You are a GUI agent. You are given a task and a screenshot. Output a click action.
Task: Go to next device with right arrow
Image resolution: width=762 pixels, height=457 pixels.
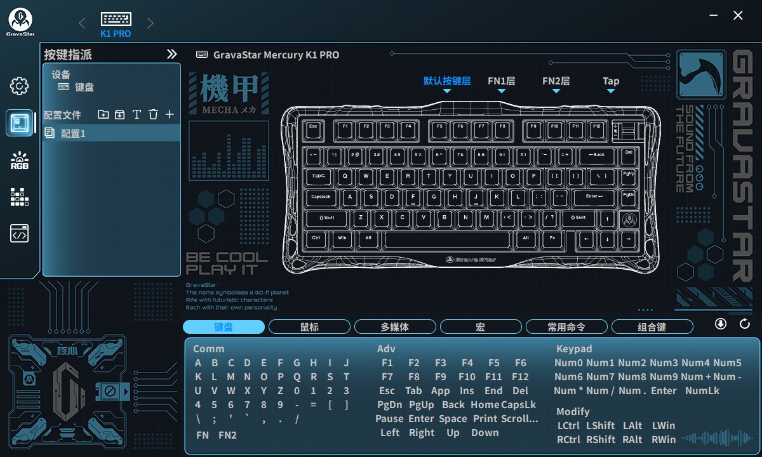coord(150,23)
